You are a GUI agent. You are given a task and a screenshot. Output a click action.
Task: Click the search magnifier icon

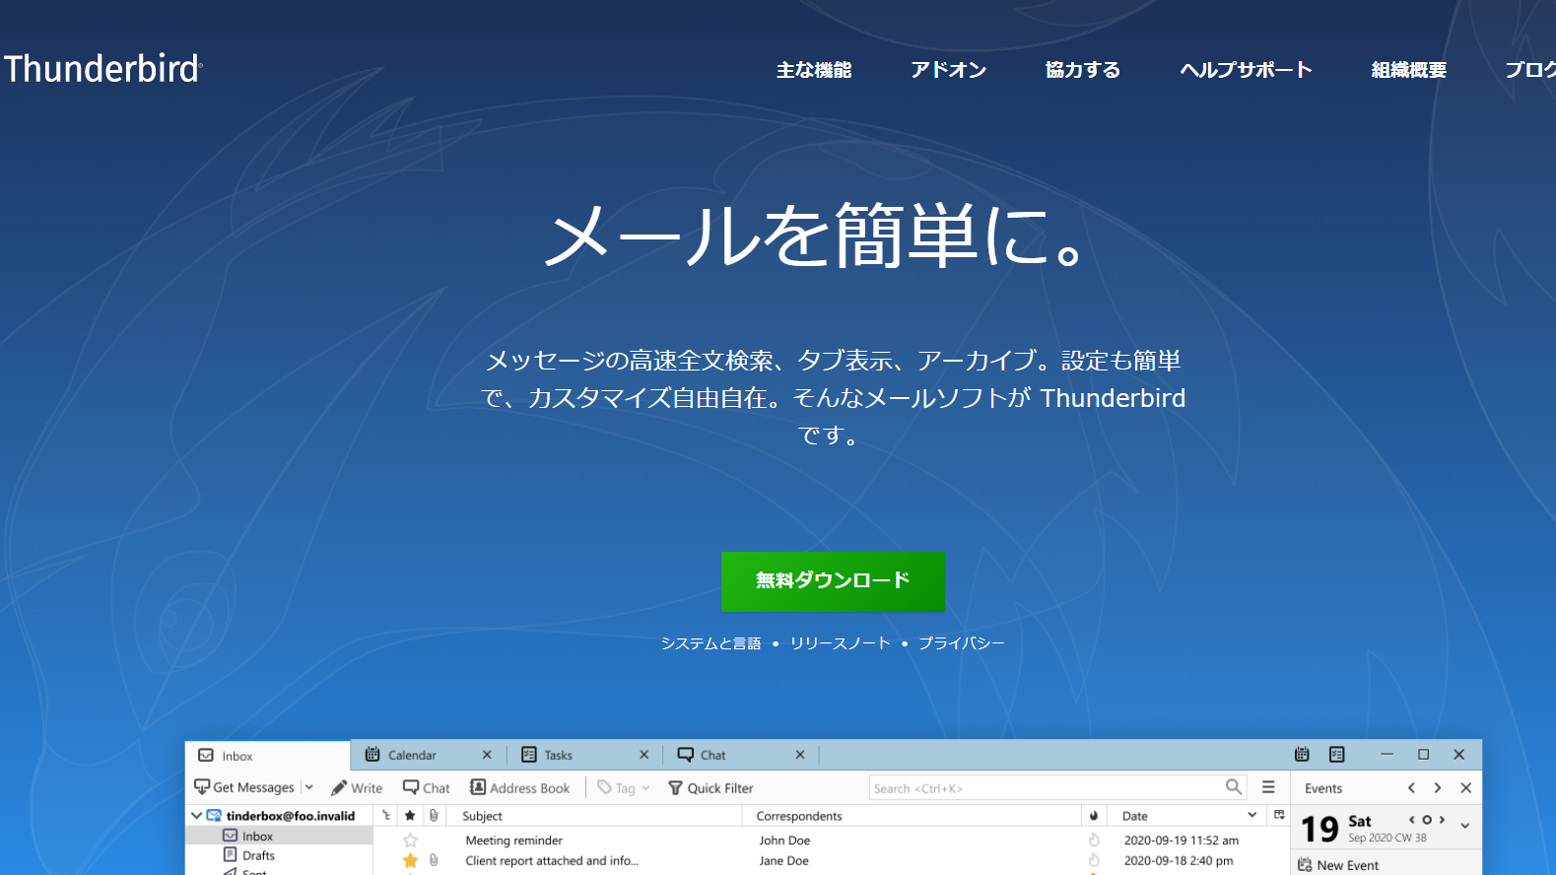point(1234,786)
